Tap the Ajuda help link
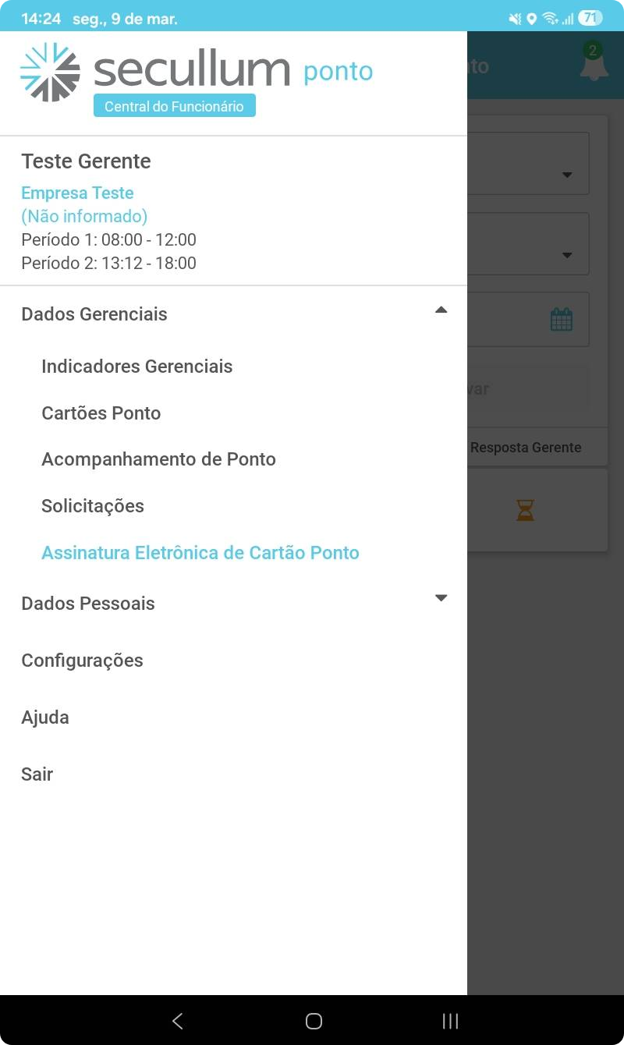Image resolution: width=624 pixels, height=1045 pixels. click(x=45, y=717)
